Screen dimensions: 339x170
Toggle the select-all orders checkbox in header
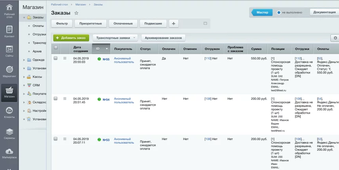[x=56, y=48]
